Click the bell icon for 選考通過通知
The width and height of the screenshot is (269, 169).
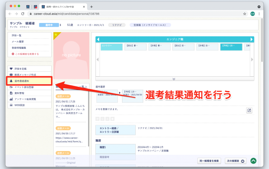pos(11,81)
